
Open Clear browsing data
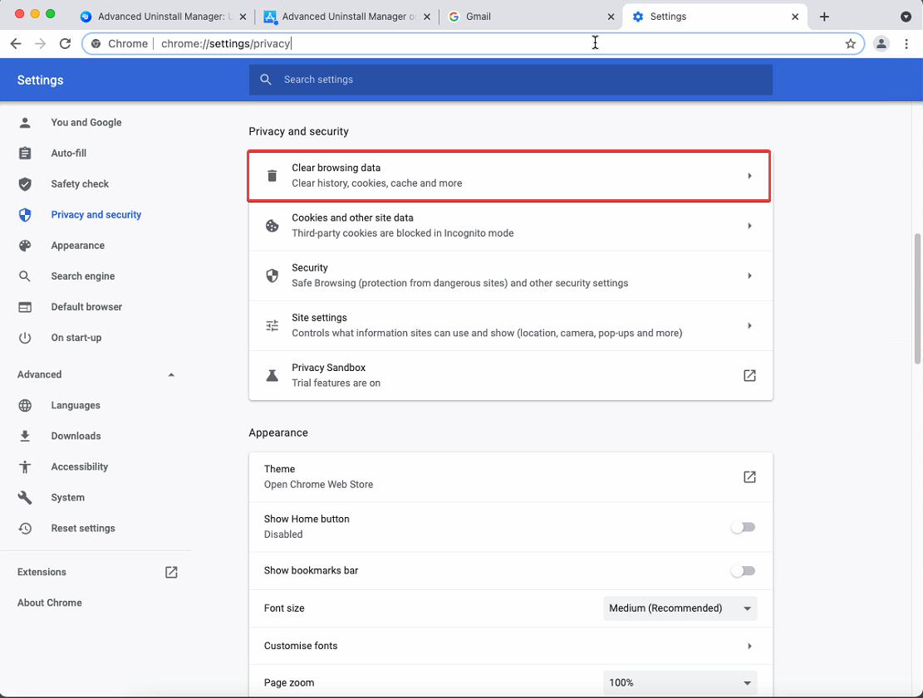509,176
